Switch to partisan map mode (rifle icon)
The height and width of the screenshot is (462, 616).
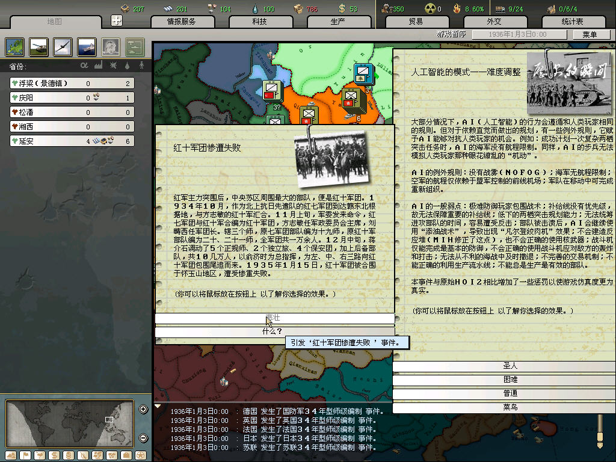83,455
